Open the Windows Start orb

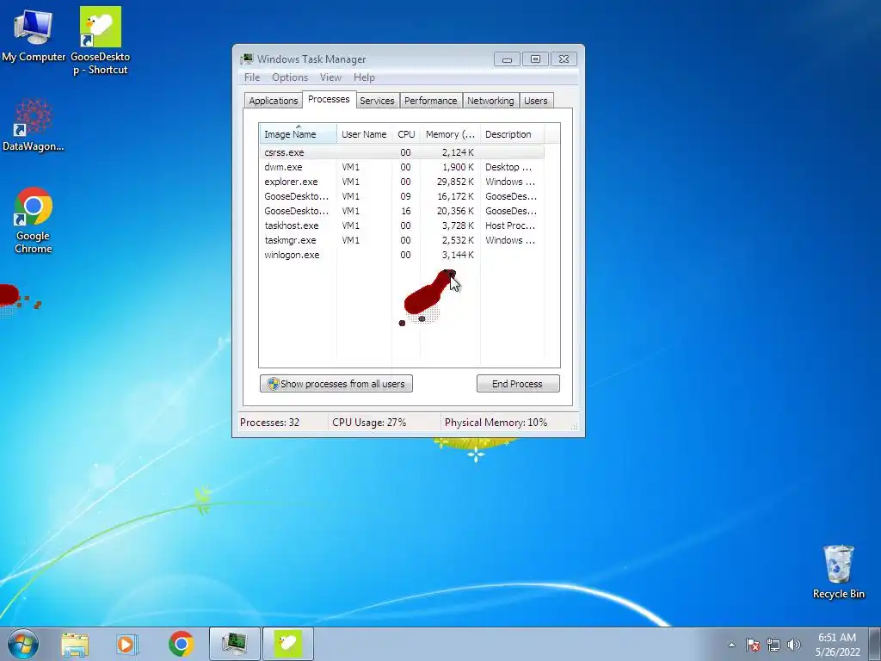pos(23,644)
